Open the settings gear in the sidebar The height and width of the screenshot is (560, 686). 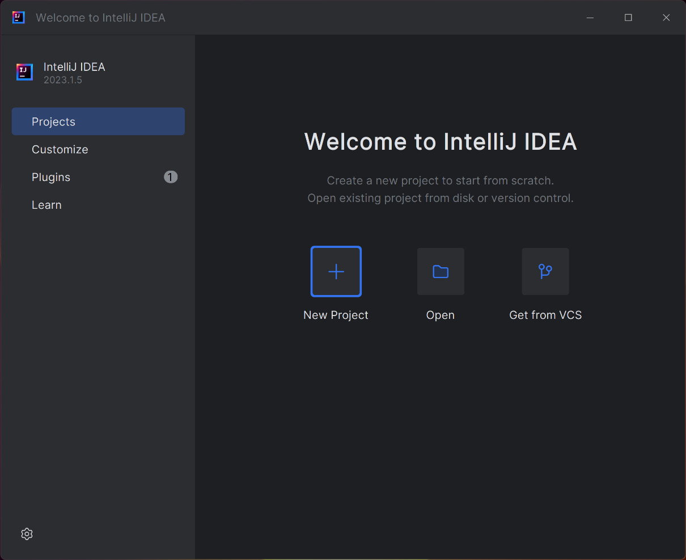point(27,534)
